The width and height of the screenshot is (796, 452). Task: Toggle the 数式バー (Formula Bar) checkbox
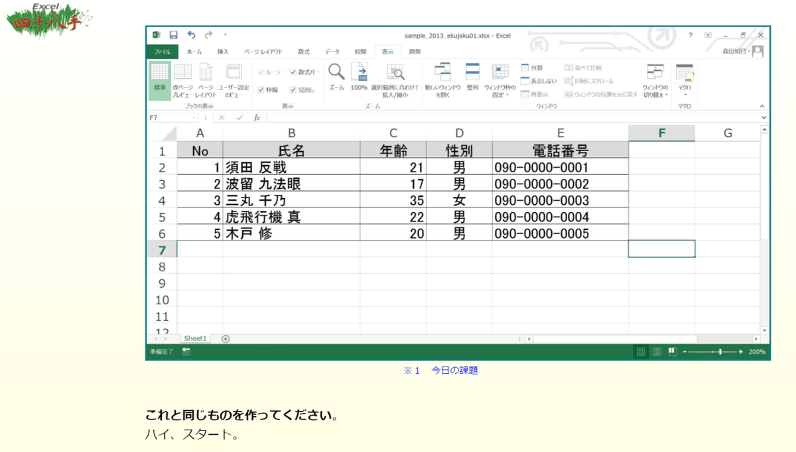(x=294, y=72)
